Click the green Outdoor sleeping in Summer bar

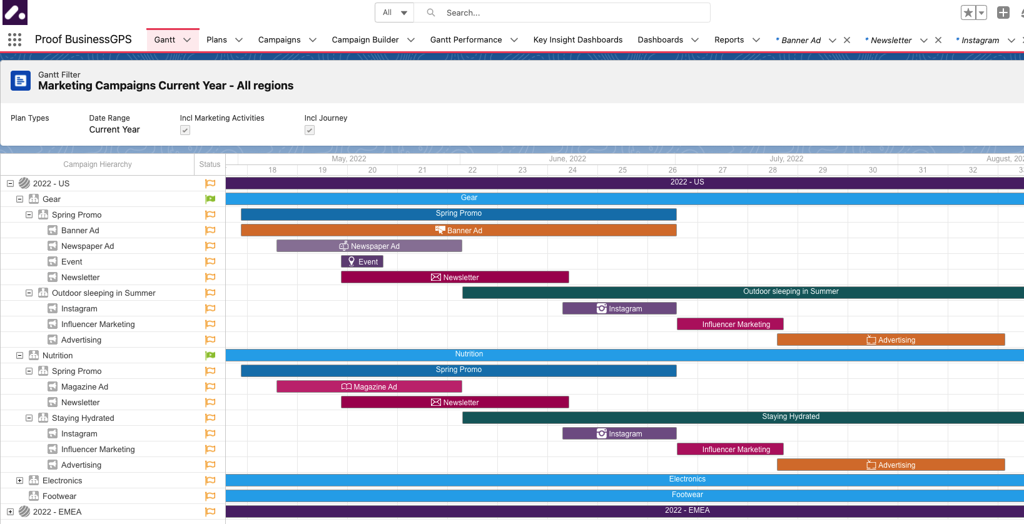coord(743,292)
